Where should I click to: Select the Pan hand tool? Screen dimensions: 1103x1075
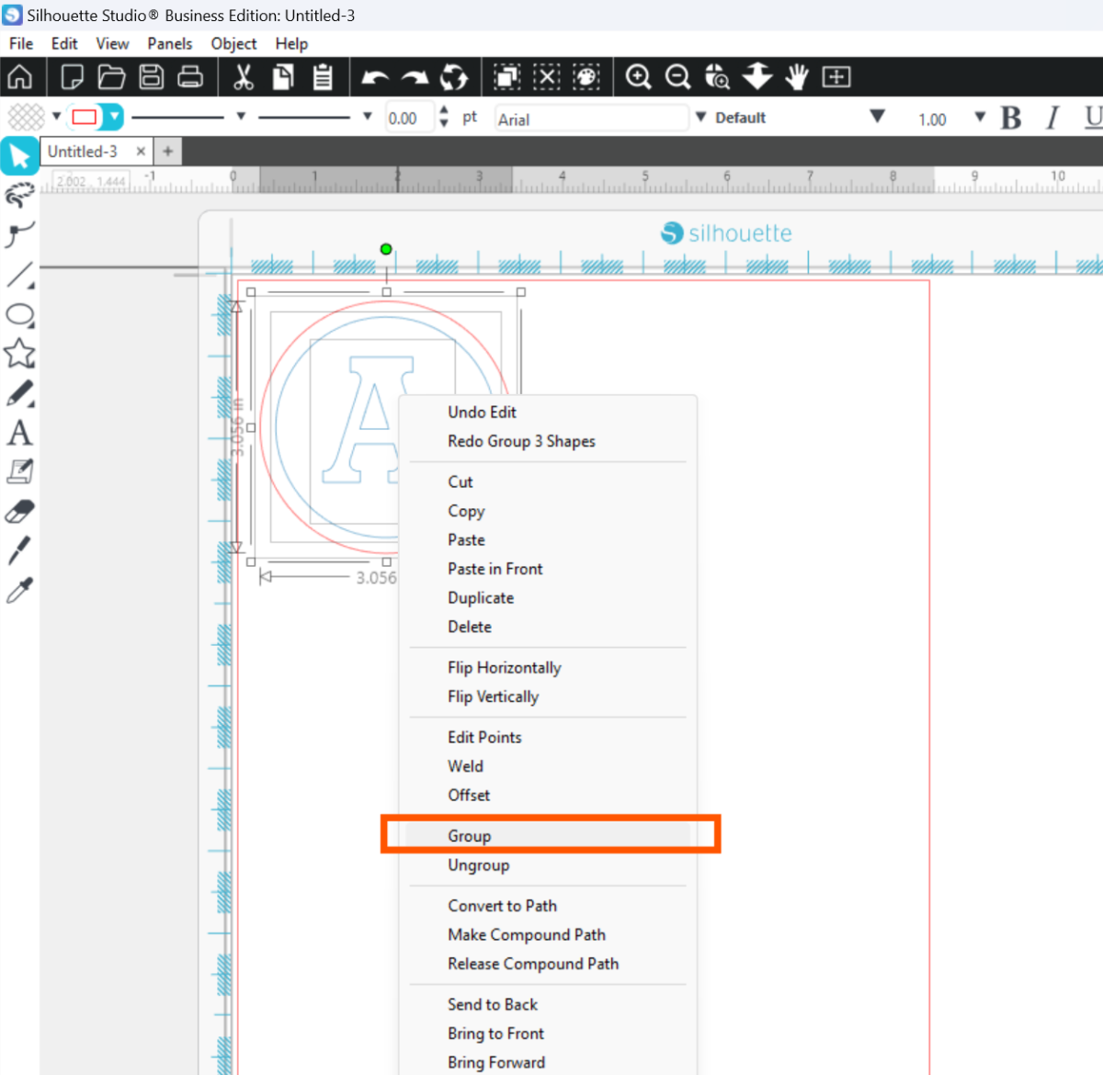[797, 77]
